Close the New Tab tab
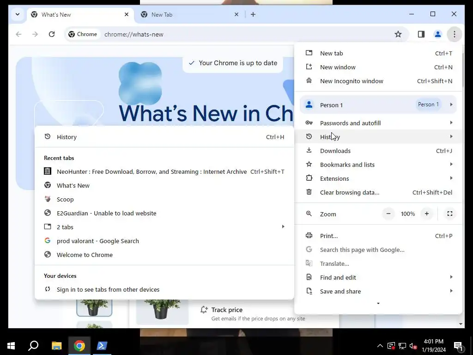473x355 pixels. 236,14
